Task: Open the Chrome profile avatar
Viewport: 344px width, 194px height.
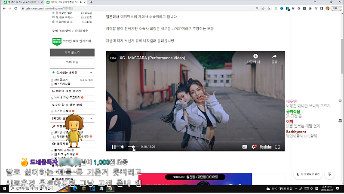Action: click(328, 8)
